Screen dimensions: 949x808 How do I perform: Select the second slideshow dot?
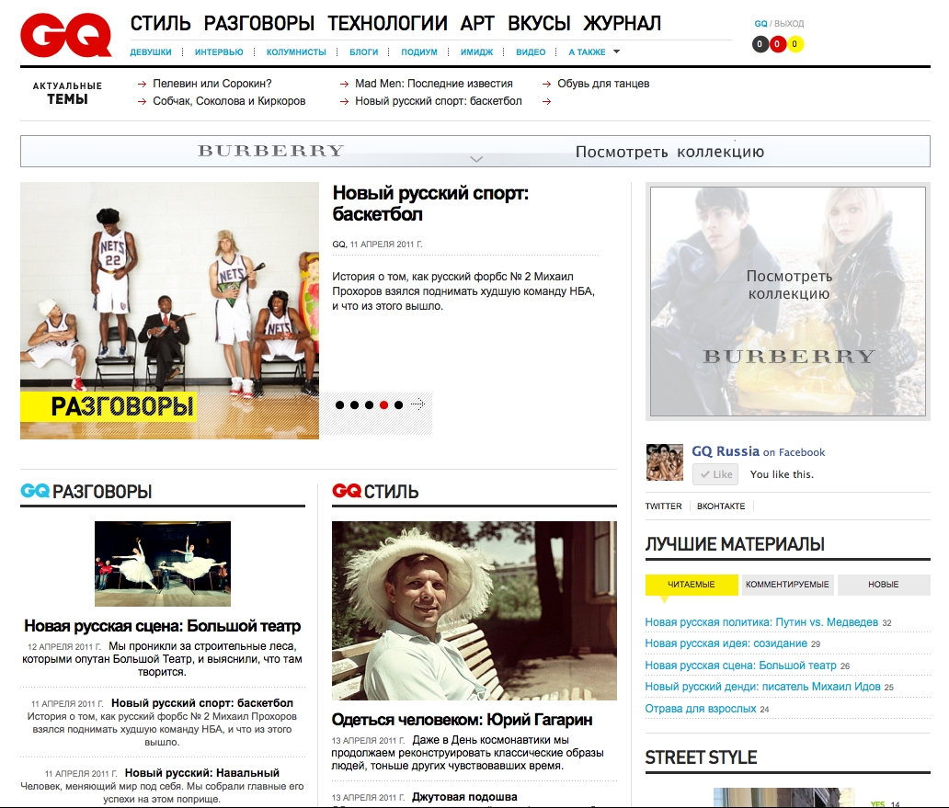click(354, 405)
